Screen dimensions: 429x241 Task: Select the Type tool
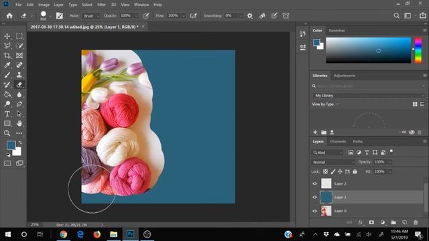(7, 114)
